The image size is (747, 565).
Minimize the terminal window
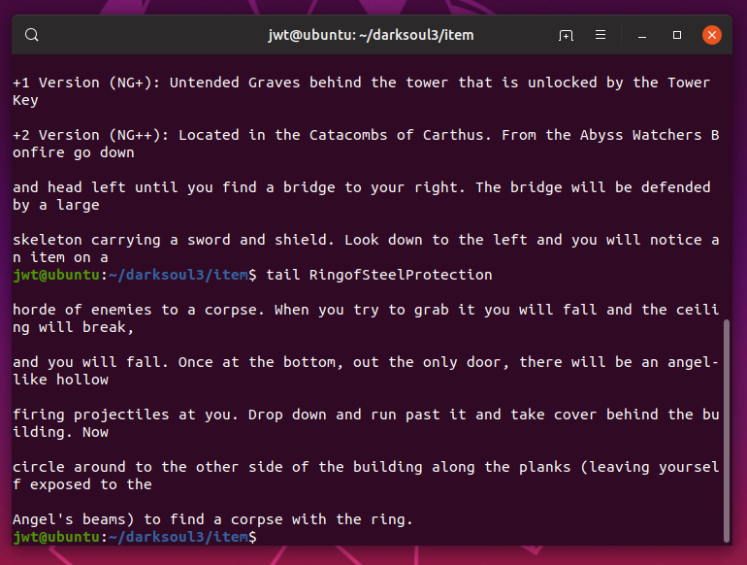642,35
